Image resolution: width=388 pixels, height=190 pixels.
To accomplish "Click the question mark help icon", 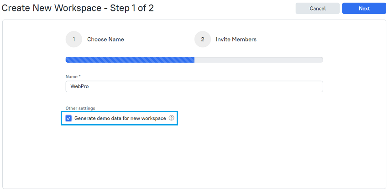I will click(172, 118).
